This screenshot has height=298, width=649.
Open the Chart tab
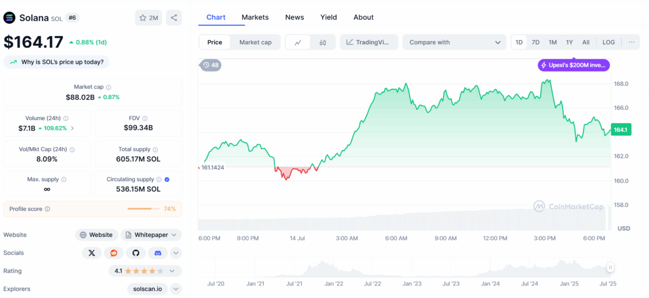tap(216, 17)
